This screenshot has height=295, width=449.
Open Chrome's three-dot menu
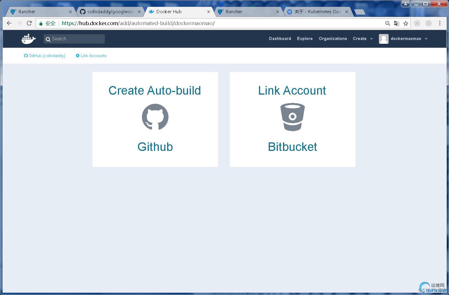tap(440, 23)
